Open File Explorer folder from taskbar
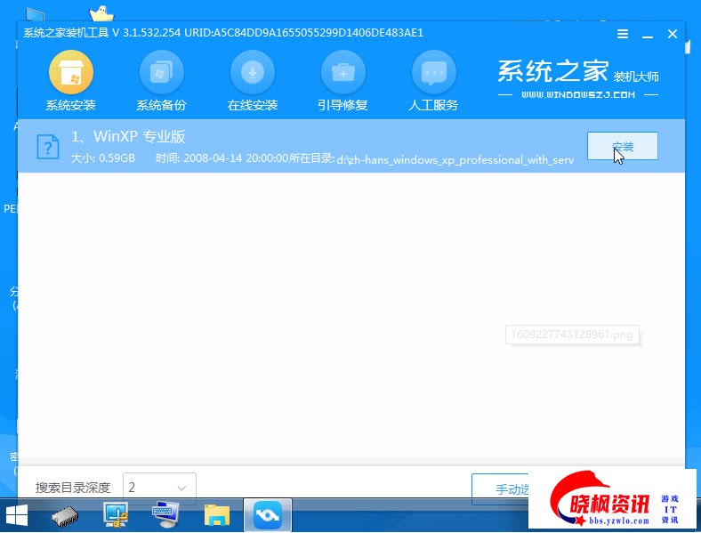The image size is (701, 533). click(217, 515)
